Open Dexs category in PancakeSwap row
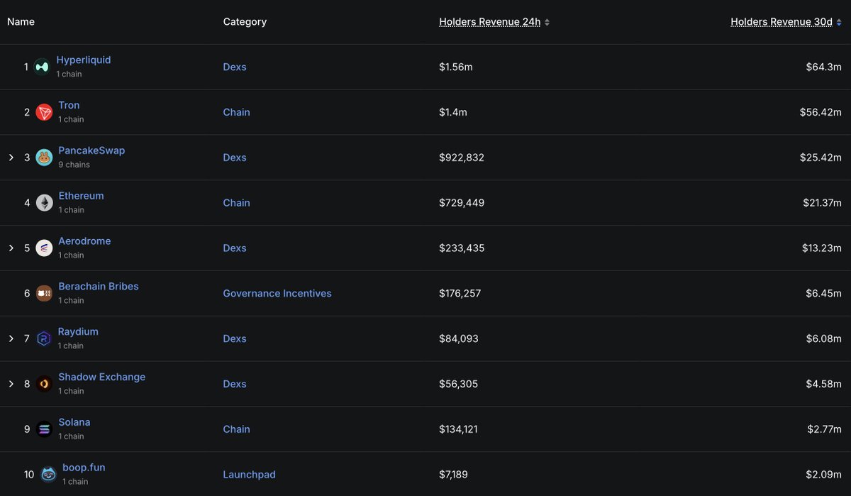Viewport: 851px width, 496px height. [x=235, y=158]
